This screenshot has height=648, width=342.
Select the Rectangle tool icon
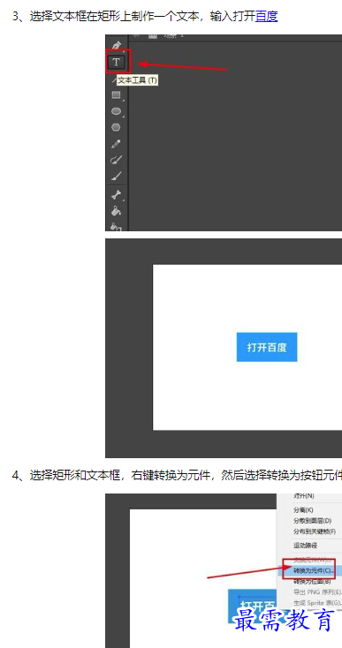[117, 95]
